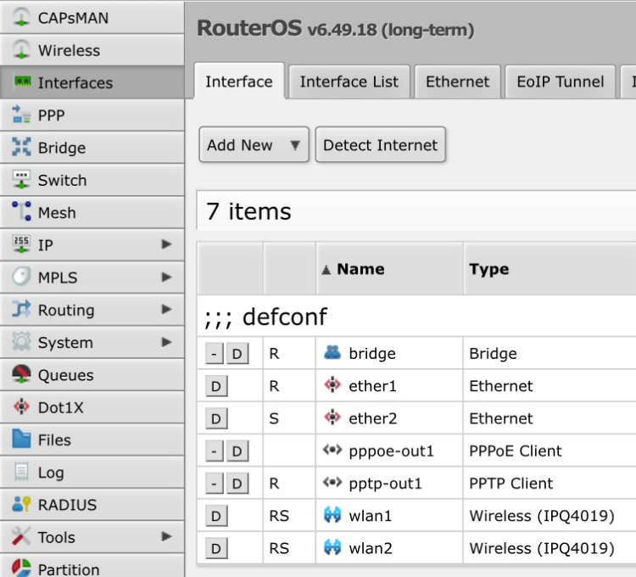Open the pppoe-out1 interface name

392,451
